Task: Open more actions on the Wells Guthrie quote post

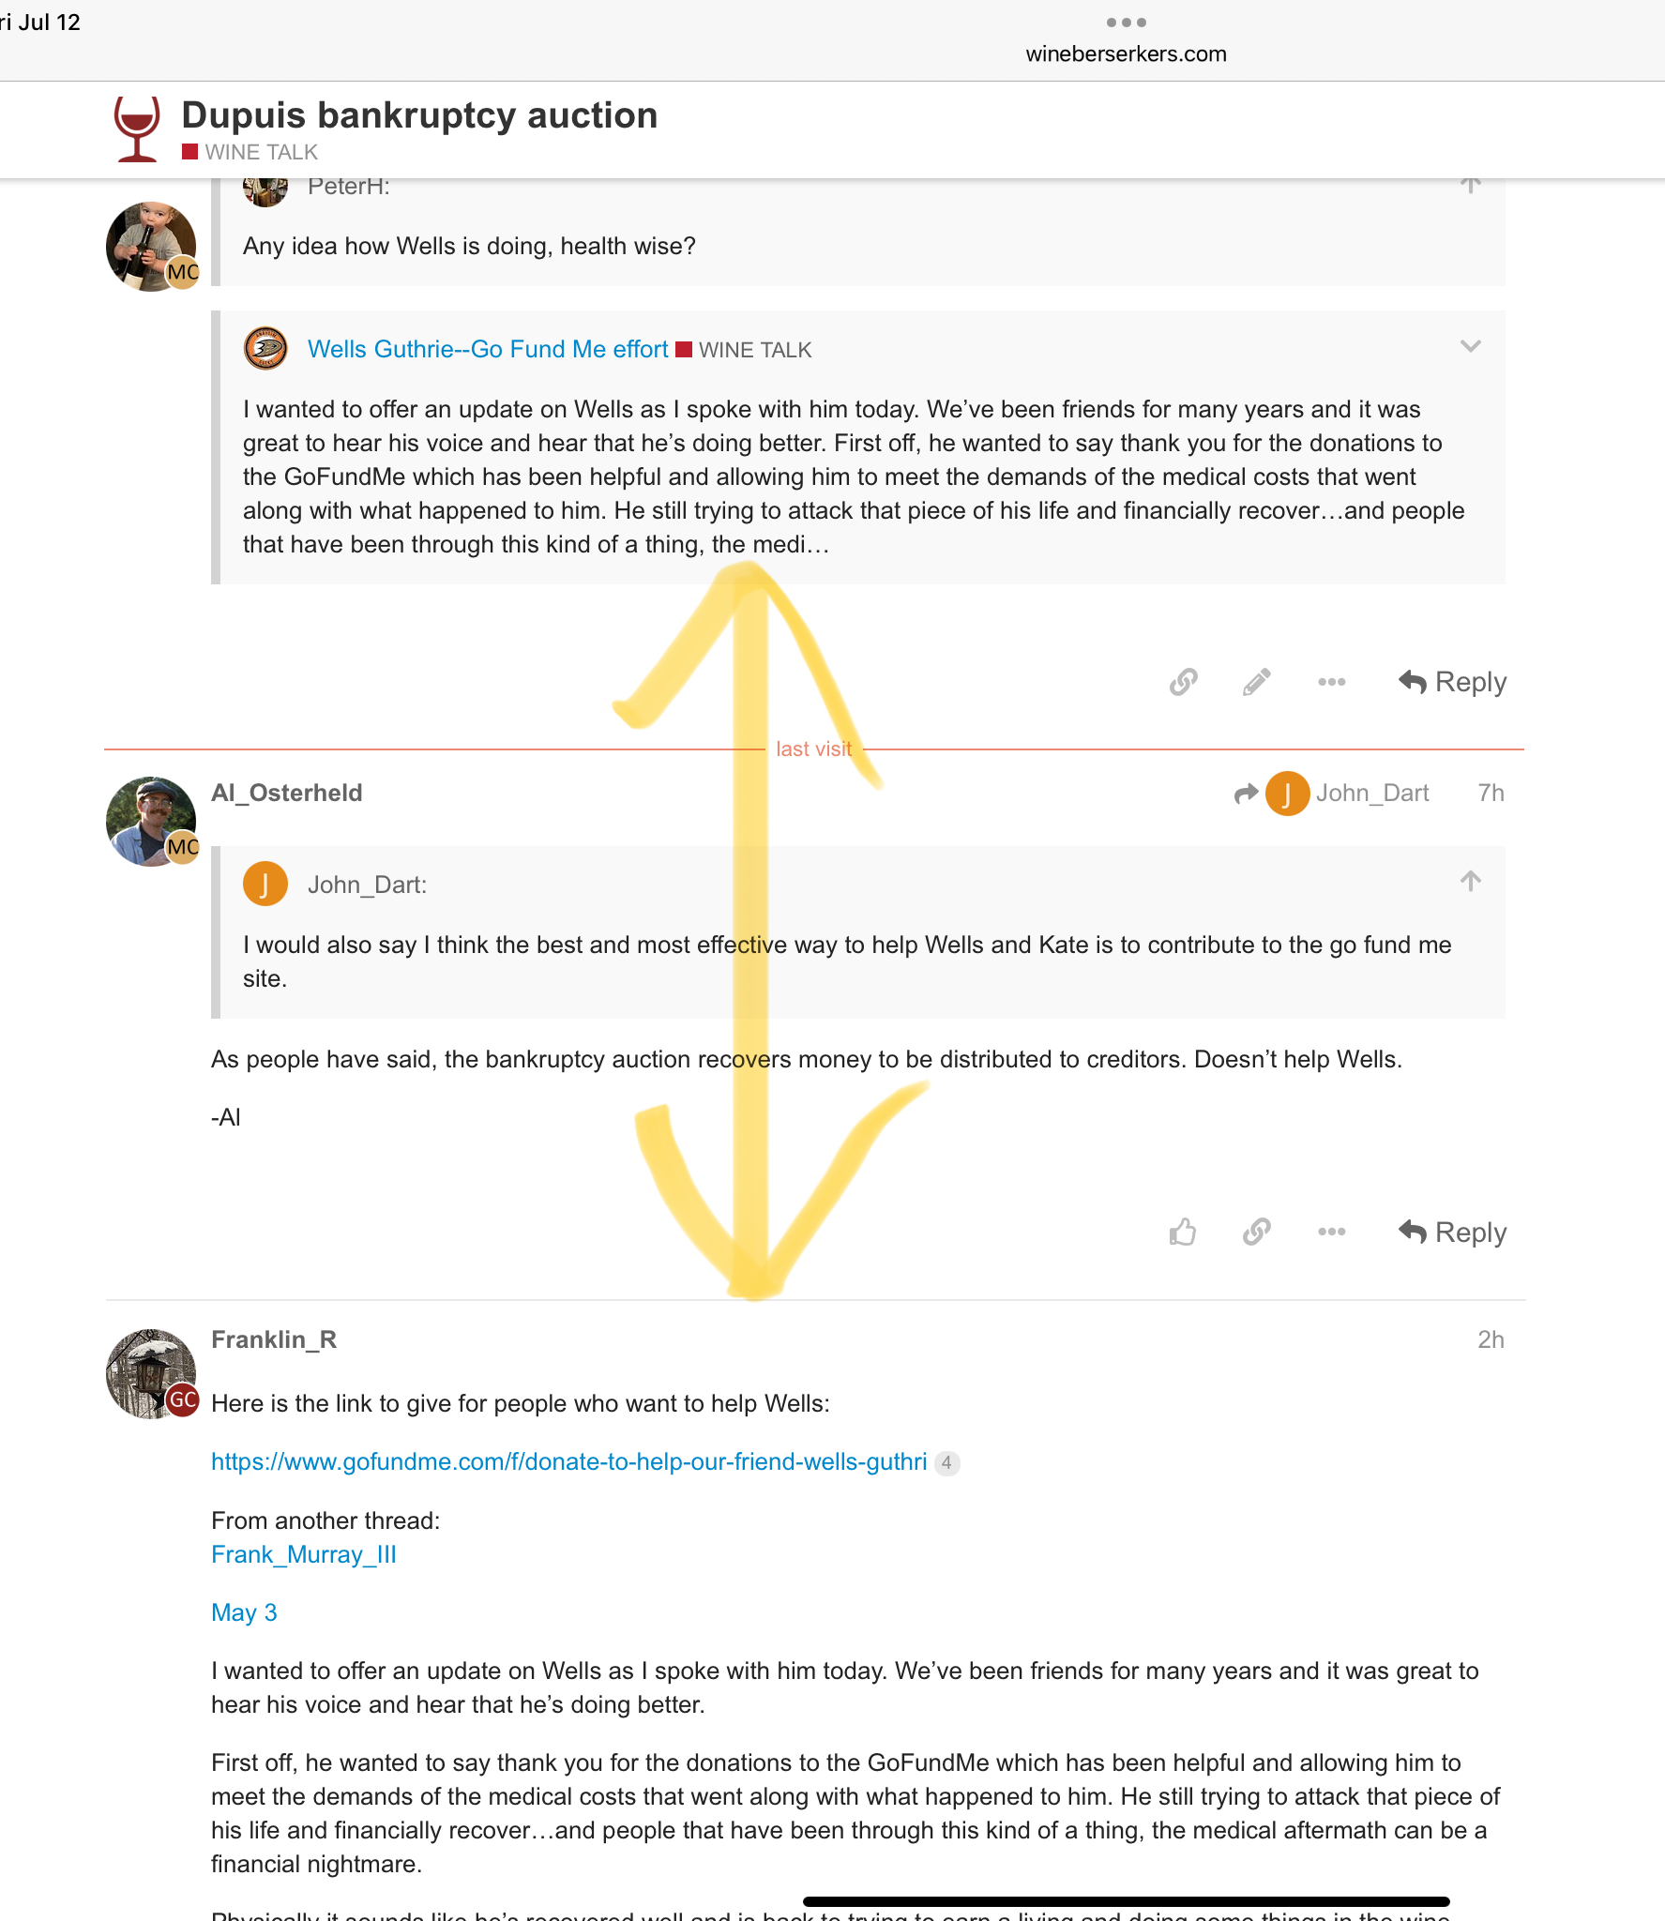Action: [1331, 682]
